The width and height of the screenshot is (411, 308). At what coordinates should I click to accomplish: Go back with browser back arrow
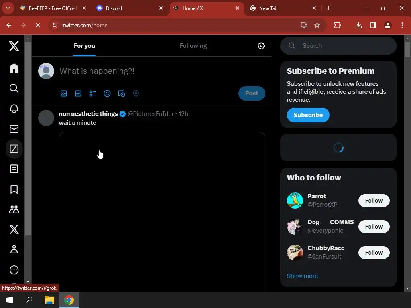coord(9,25)
